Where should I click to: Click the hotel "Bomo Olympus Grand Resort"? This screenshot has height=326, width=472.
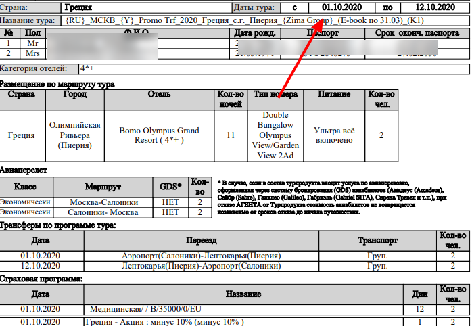point(159,135)
